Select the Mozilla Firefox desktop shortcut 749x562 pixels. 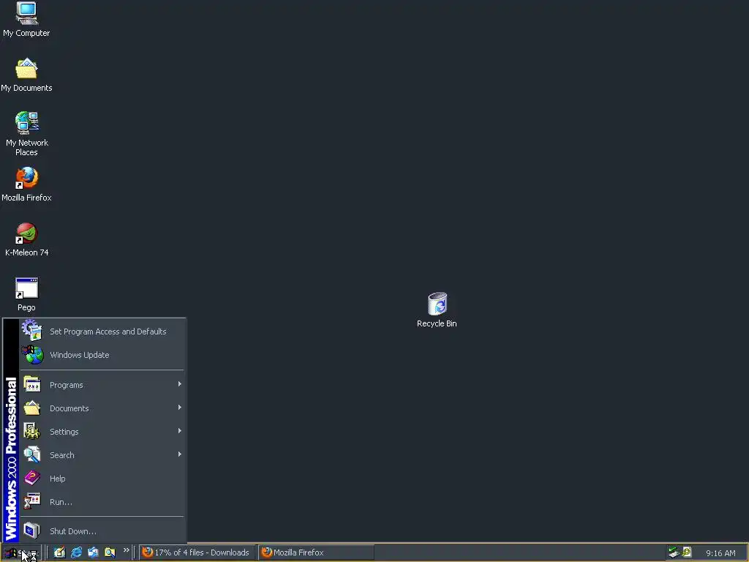pos(26,184)
